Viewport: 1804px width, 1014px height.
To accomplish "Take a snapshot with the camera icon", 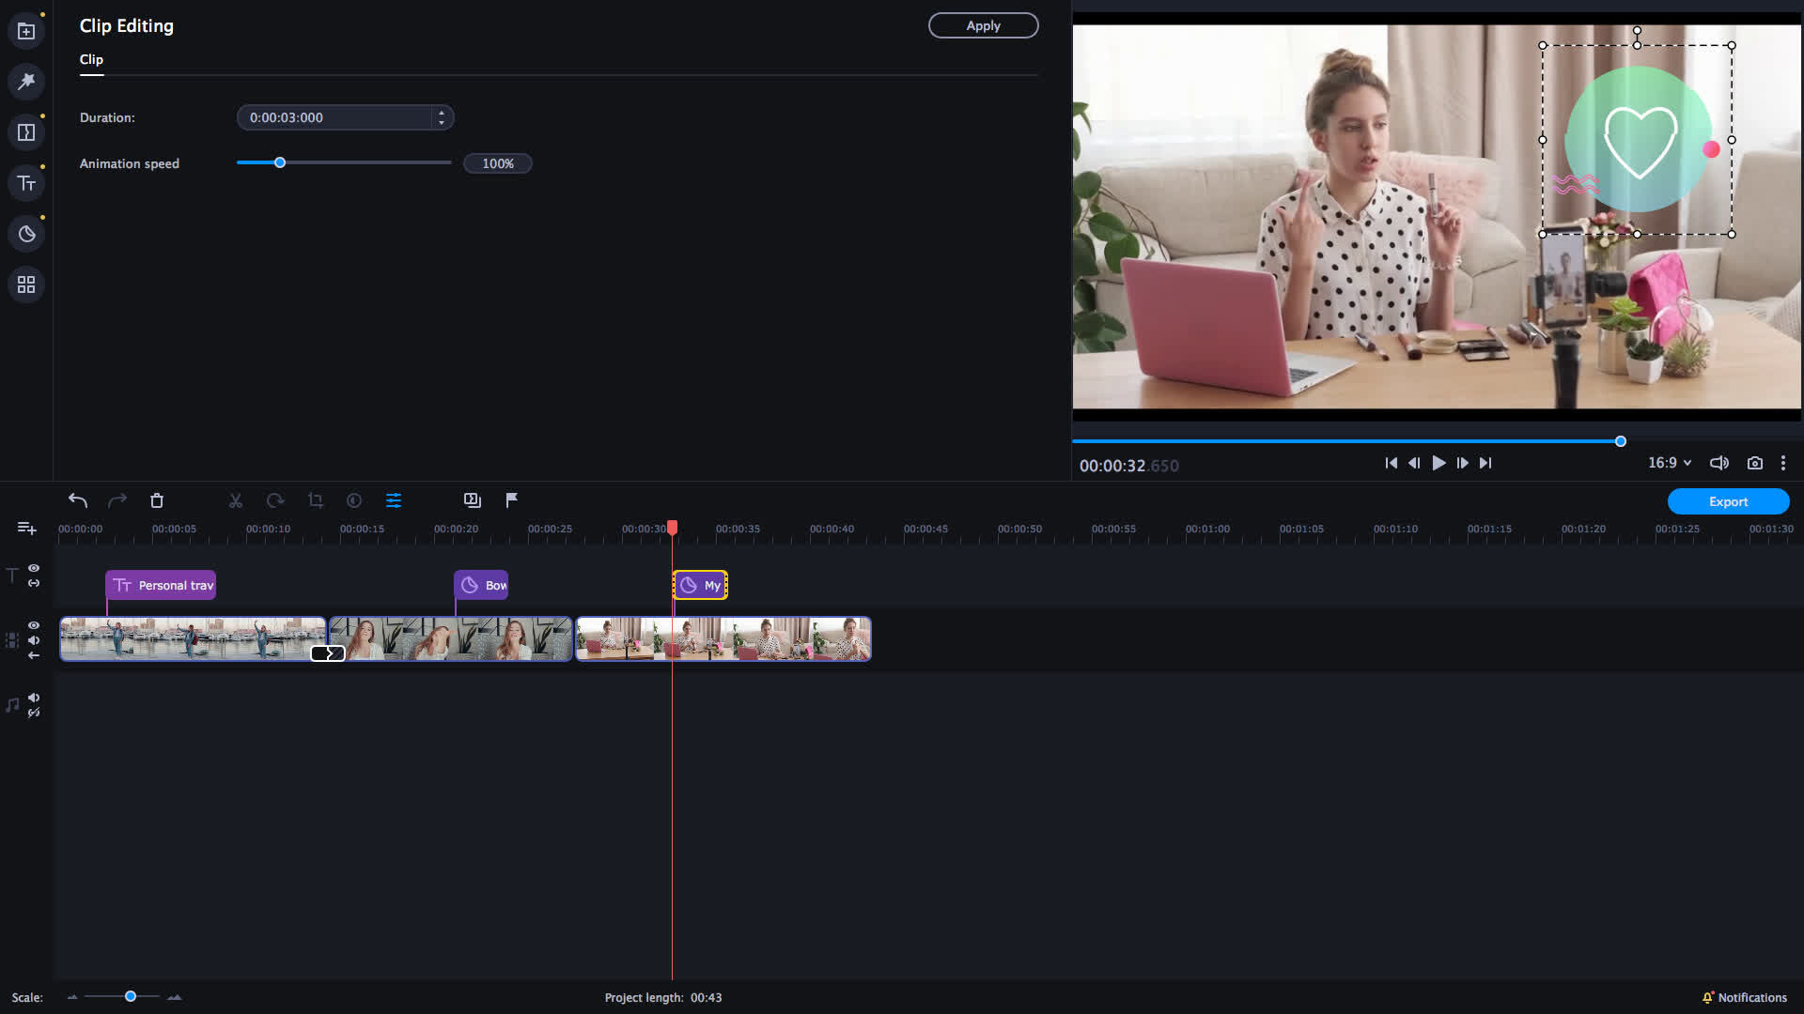I will pyautogui.click(x=1755, y=462).
